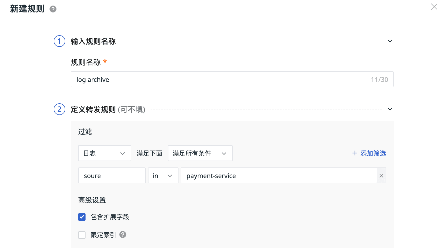
Task: Remove the filter condition with X icon
Action: tap(381, 175)
